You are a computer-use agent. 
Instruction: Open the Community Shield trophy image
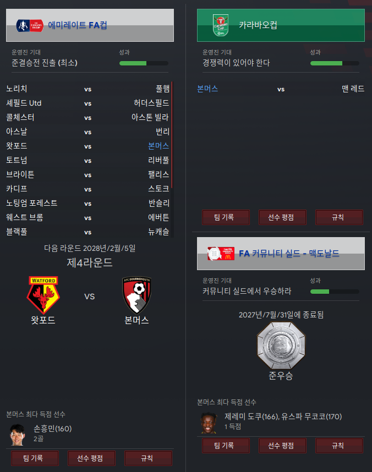(x=281, y=345)
